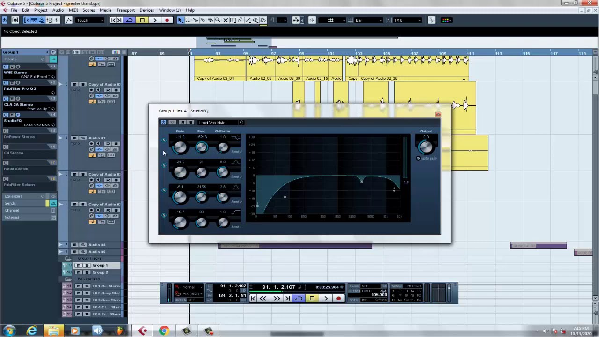
Task: Select the Zoom magnifier tool
Action: 218,20
